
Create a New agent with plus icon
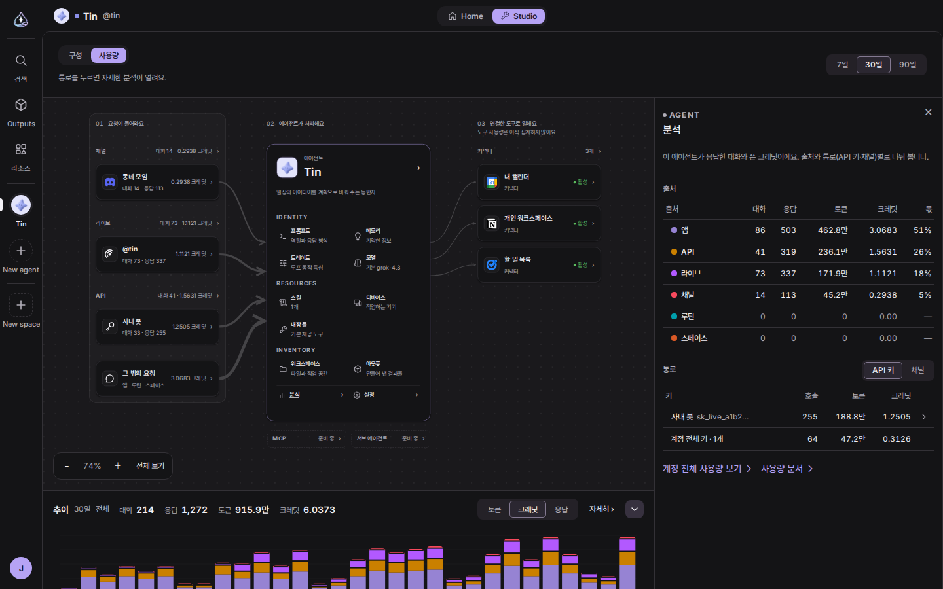click(x=21, y=251)
